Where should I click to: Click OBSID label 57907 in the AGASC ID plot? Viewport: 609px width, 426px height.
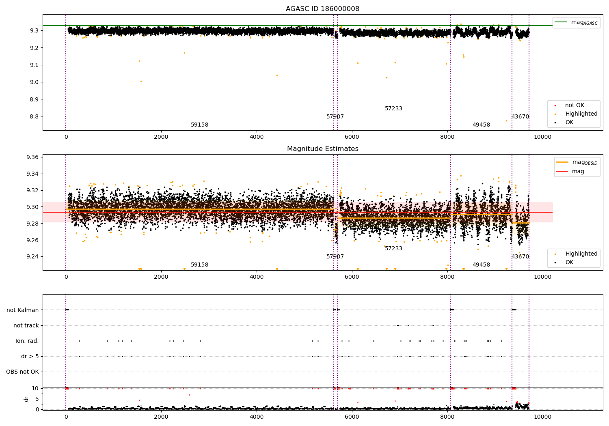tap(335, 117)
